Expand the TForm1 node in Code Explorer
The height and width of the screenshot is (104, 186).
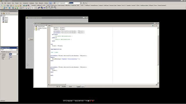click(35, 27)
